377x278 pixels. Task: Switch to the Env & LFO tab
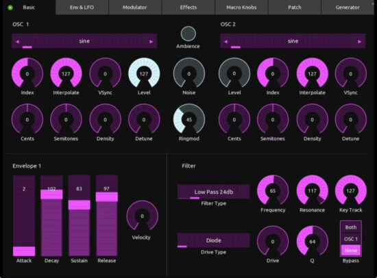(x=82, y=8)
